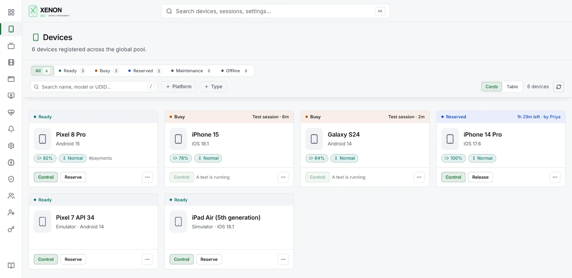Reserve the iPad Air simulator

click(x=209, y=259)
